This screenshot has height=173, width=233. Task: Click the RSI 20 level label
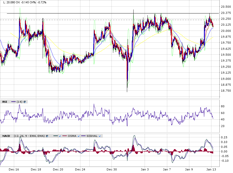click(223, 126)
